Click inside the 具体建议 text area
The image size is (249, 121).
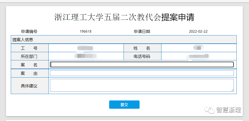pyautogui.click(x=142, y=85)
